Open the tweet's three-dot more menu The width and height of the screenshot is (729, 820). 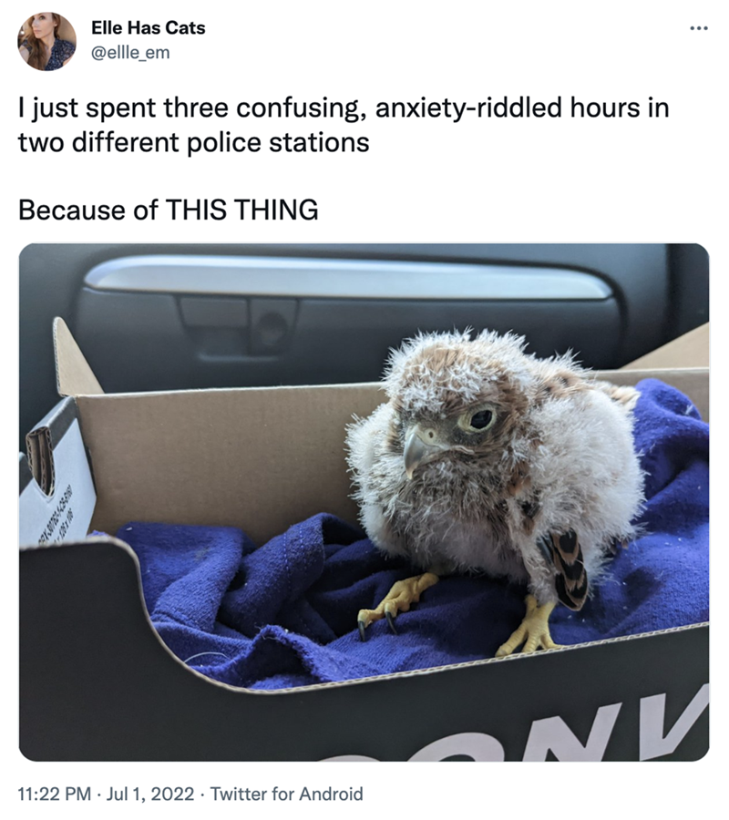[x=698, y=28]
